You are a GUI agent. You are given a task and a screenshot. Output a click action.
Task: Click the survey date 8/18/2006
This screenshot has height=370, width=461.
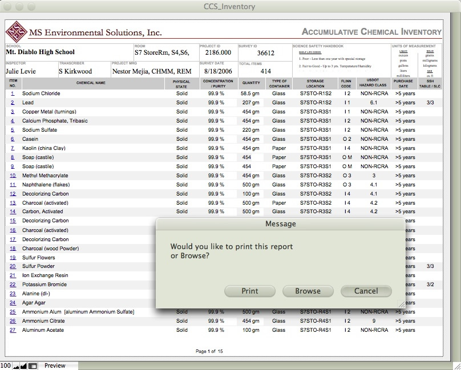(218, 71)
